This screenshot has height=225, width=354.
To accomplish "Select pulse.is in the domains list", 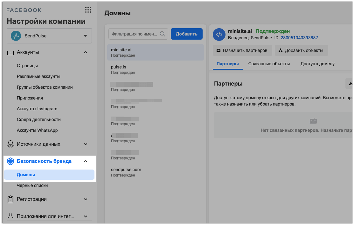I will pyautogui.click(x=155, y=69).
